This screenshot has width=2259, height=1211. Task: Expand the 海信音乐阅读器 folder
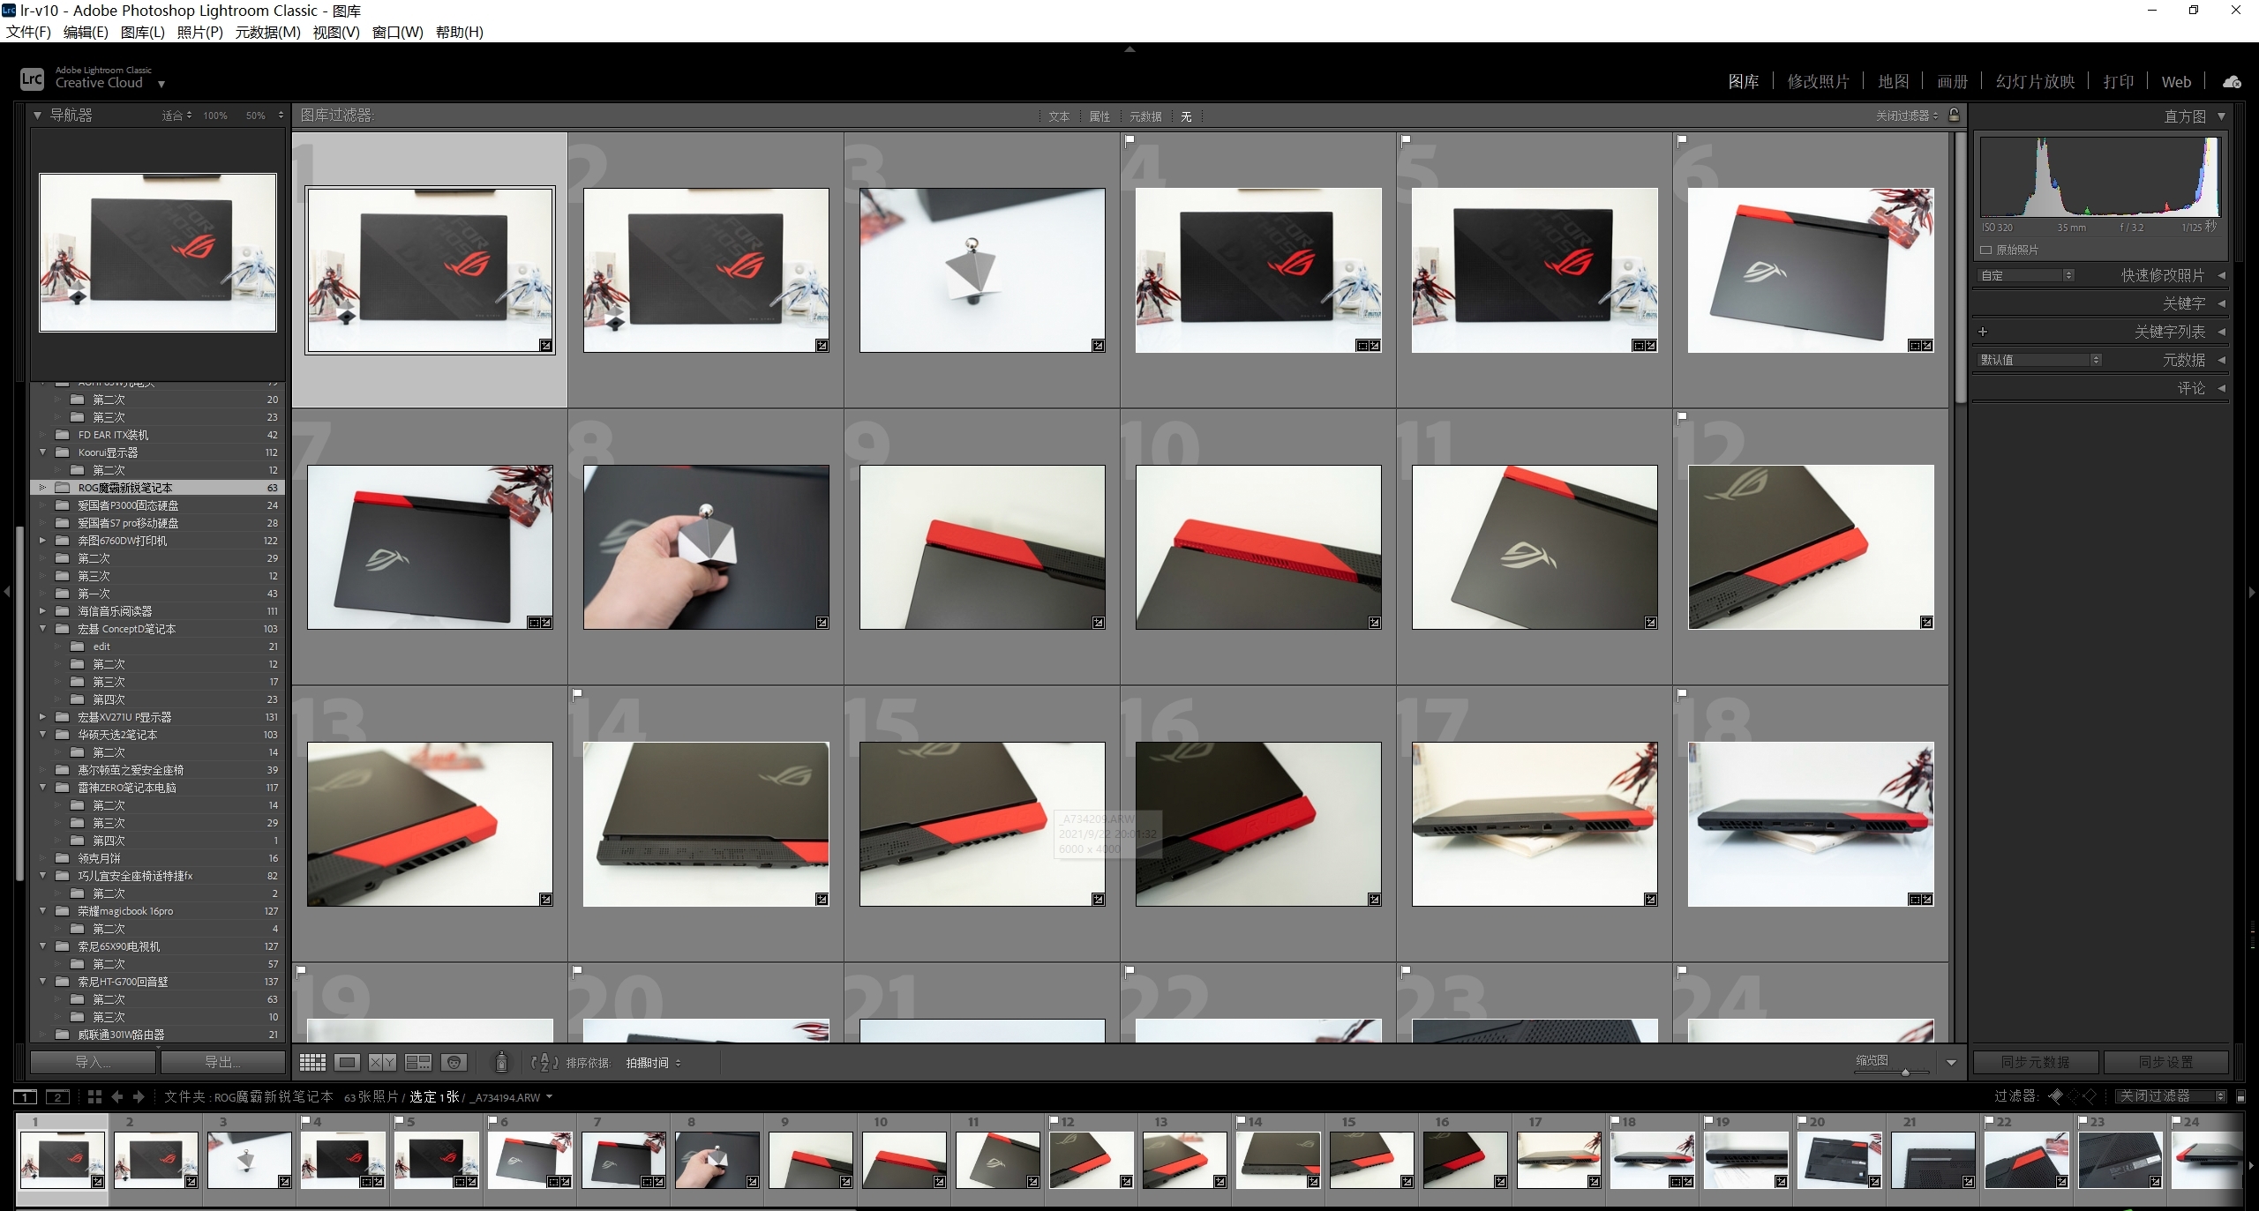[42, 611]
